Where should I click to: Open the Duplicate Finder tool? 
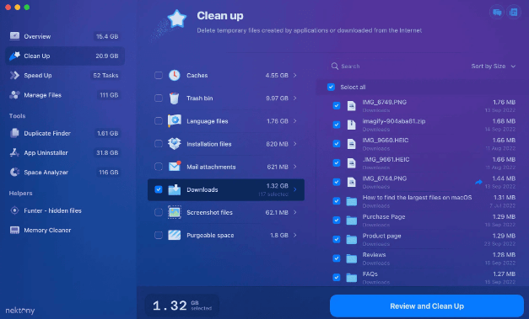pos(65,133)
